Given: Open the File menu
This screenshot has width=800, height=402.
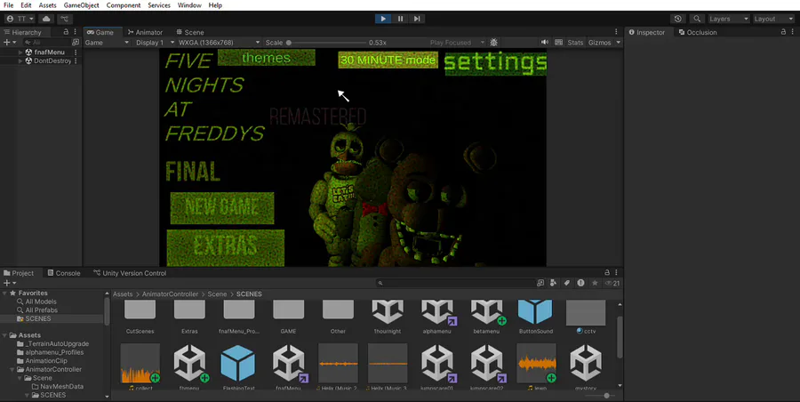Looking at the screenshot, I should 8,5.
